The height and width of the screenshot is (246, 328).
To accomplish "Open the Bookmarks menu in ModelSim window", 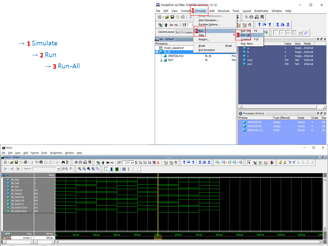I will (261, 11).
